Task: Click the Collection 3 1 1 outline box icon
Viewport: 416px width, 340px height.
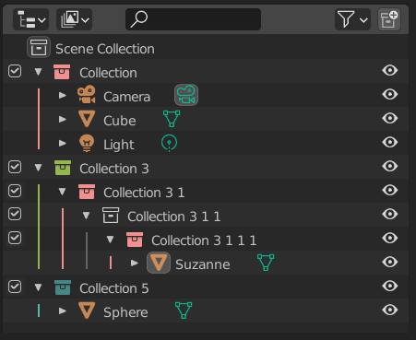Action: pos(111,216)
